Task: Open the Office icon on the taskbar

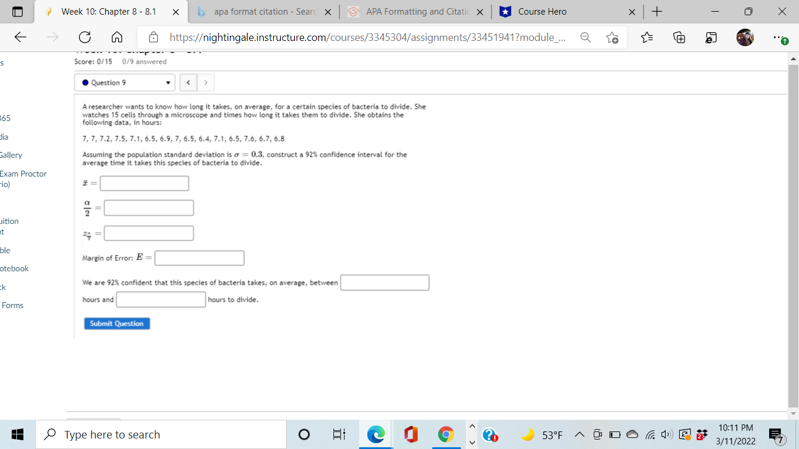Action: coord(411,434)
